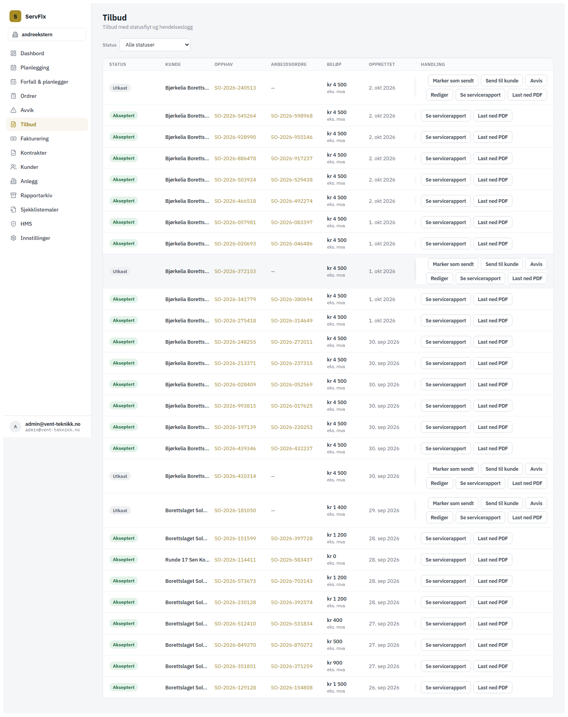Click the ServFix logo icon
The height and width of the screenshot is (717, 568).
[15, 16]
